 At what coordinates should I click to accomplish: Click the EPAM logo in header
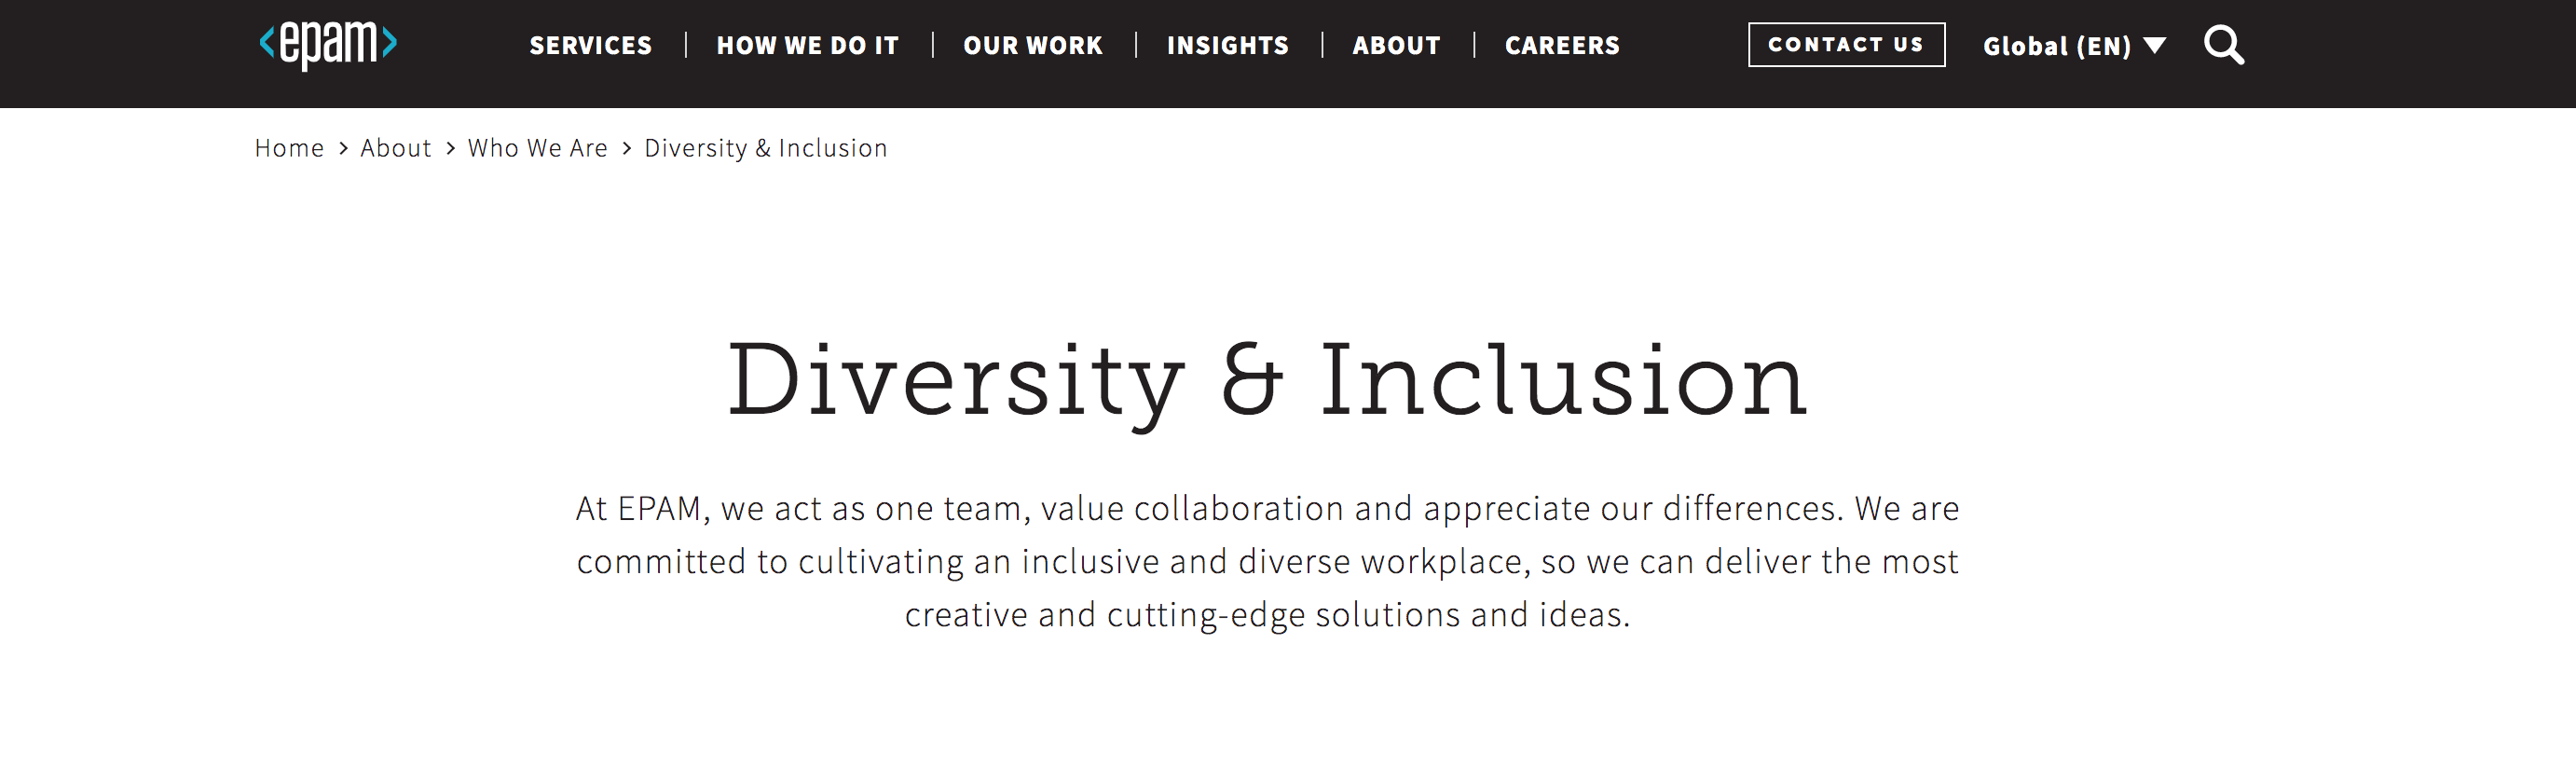[329, 44]
